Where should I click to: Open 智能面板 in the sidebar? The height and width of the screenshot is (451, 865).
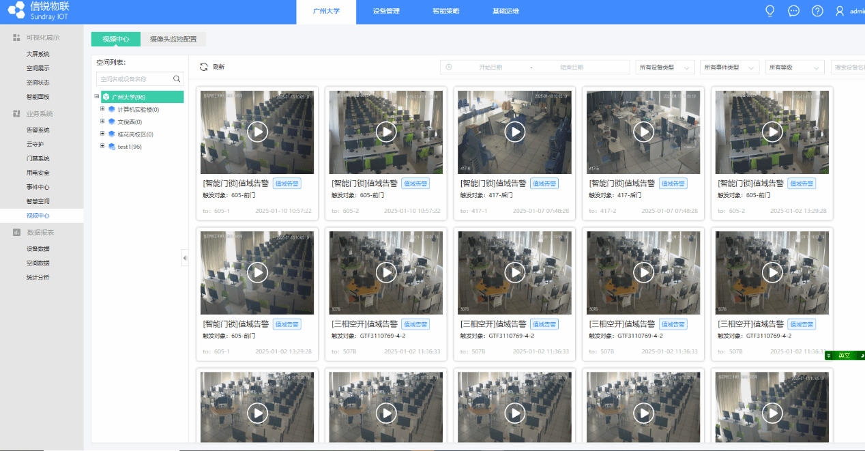(x=38, y=97)
